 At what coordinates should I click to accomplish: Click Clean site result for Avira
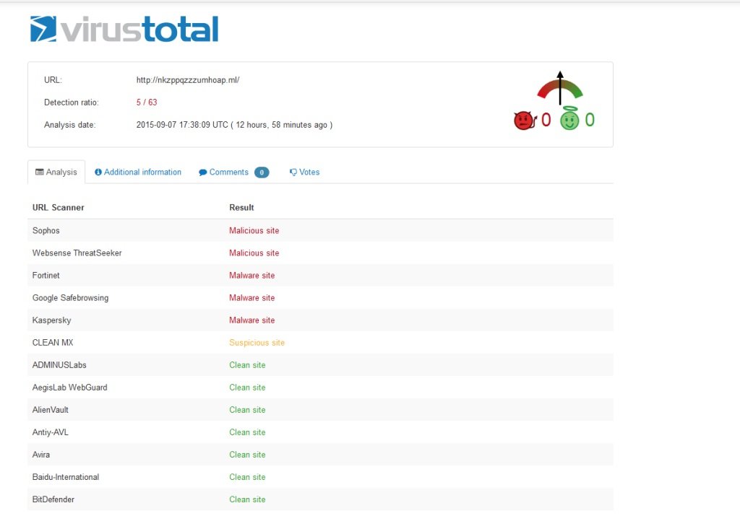click(247, 455)
